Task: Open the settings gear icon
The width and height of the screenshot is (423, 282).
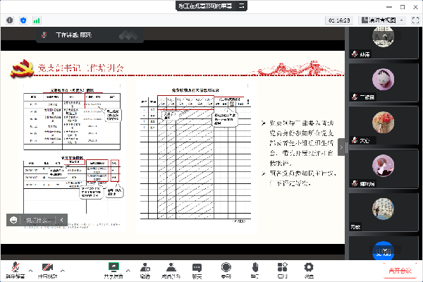Action: (x=309, y=267)
